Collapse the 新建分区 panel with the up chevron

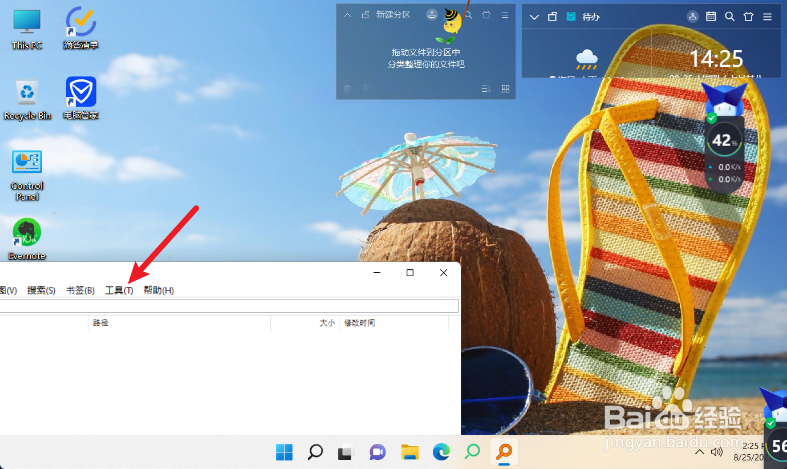tap(347, 15)
